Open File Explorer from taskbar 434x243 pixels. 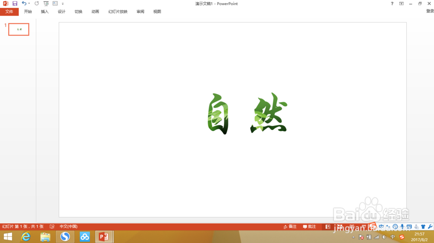[x=46, y=237]
